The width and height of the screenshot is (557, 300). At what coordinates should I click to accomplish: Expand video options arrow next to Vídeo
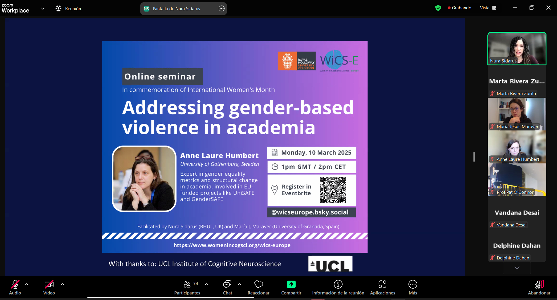coord(62,284)
